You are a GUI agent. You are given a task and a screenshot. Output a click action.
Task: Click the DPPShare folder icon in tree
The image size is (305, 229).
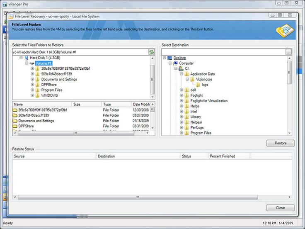point(37,85)
